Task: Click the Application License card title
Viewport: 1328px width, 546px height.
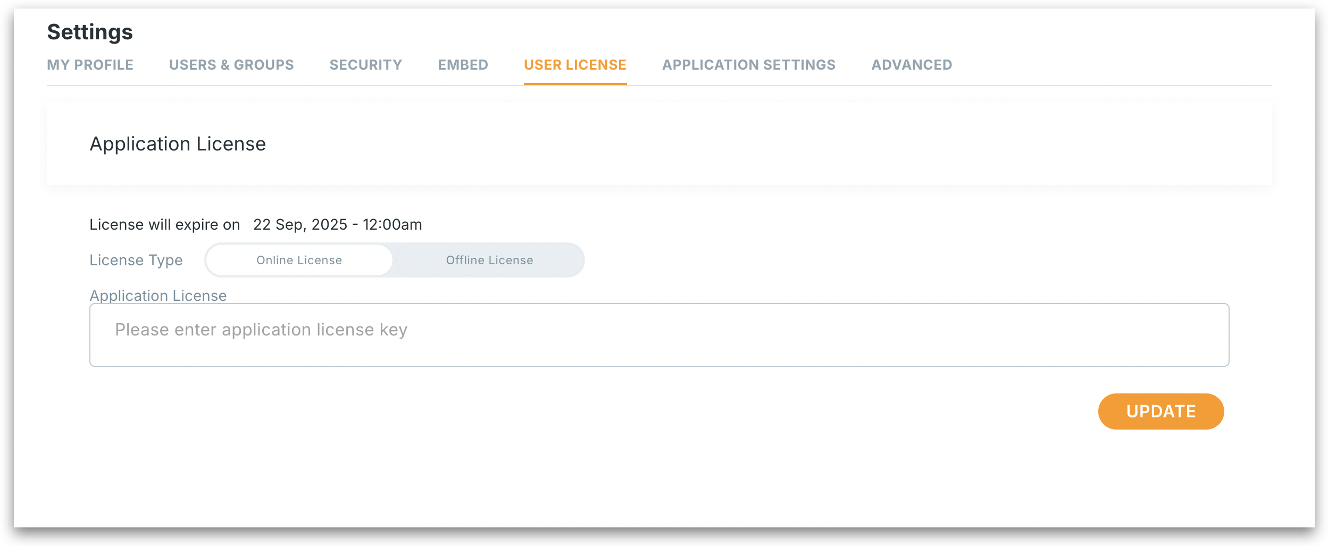Action: coord(178,144)
